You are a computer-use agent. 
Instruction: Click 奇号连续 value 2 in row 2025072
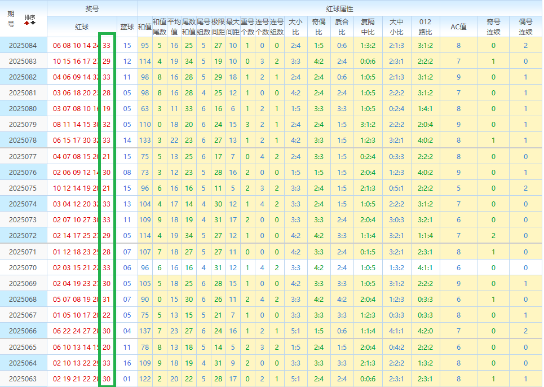click(493, 236)
